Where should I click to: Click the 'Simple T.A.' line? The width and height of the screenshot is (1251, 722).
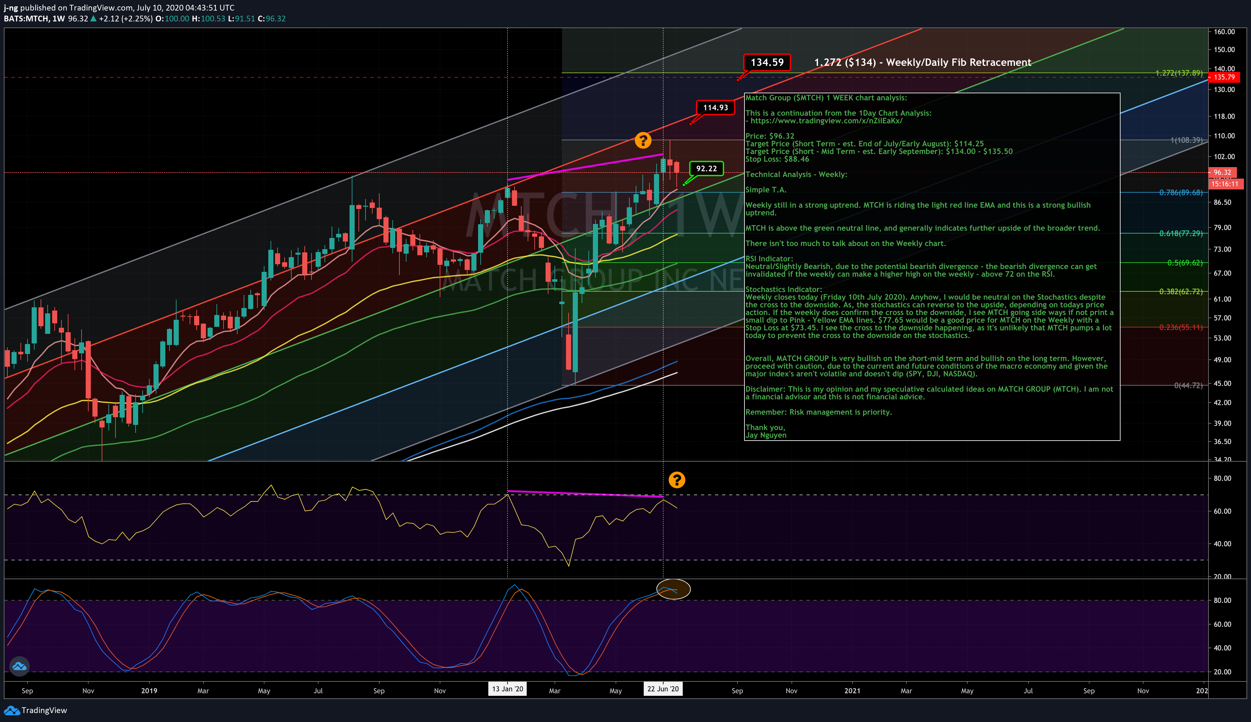click(x=766, y=190)
